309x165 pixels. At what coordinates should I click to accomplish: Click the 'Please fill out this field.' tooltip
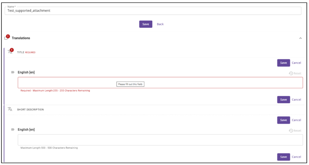click(130, 84)
